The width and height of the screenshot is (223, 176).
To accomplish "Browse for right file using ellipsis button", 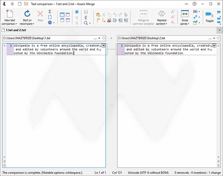I will (x=209, y=38).
